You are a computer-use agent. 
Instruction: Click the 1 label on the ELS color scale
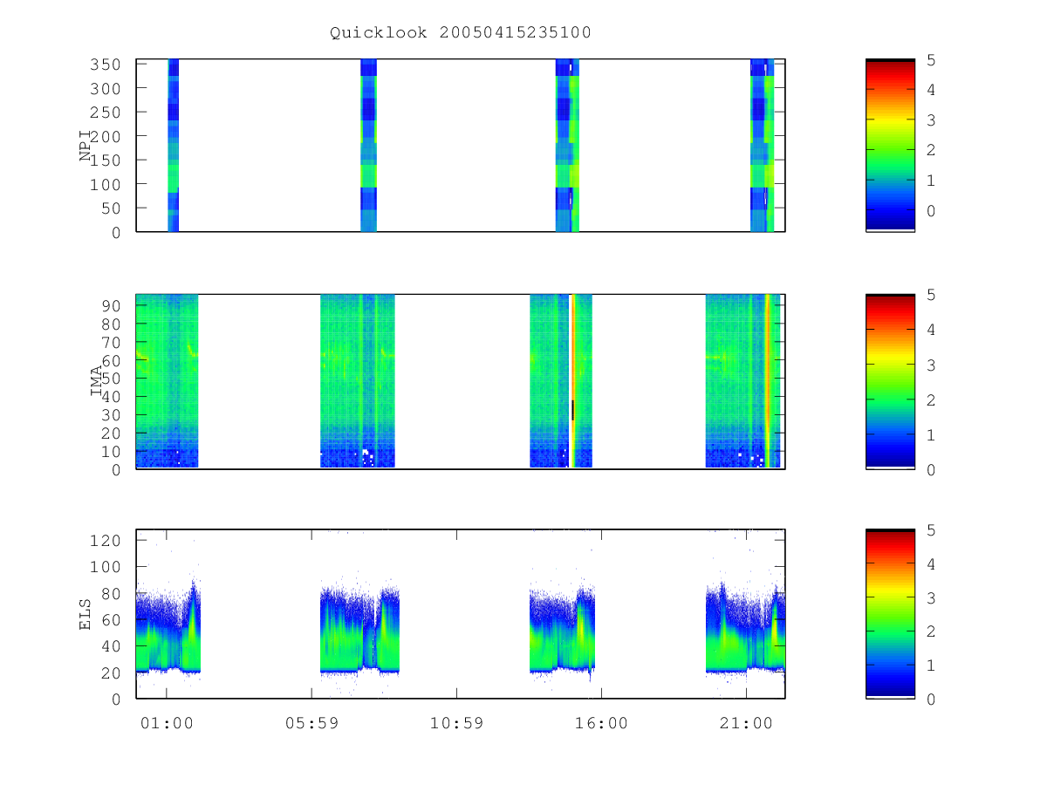932,666
